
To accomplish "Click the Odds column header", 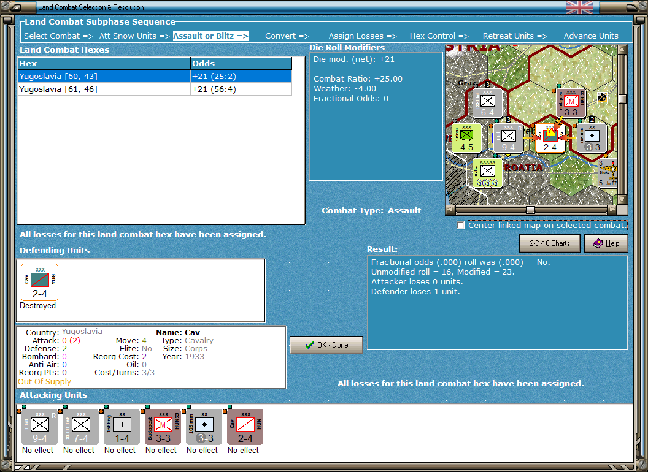I will [241, 63].
